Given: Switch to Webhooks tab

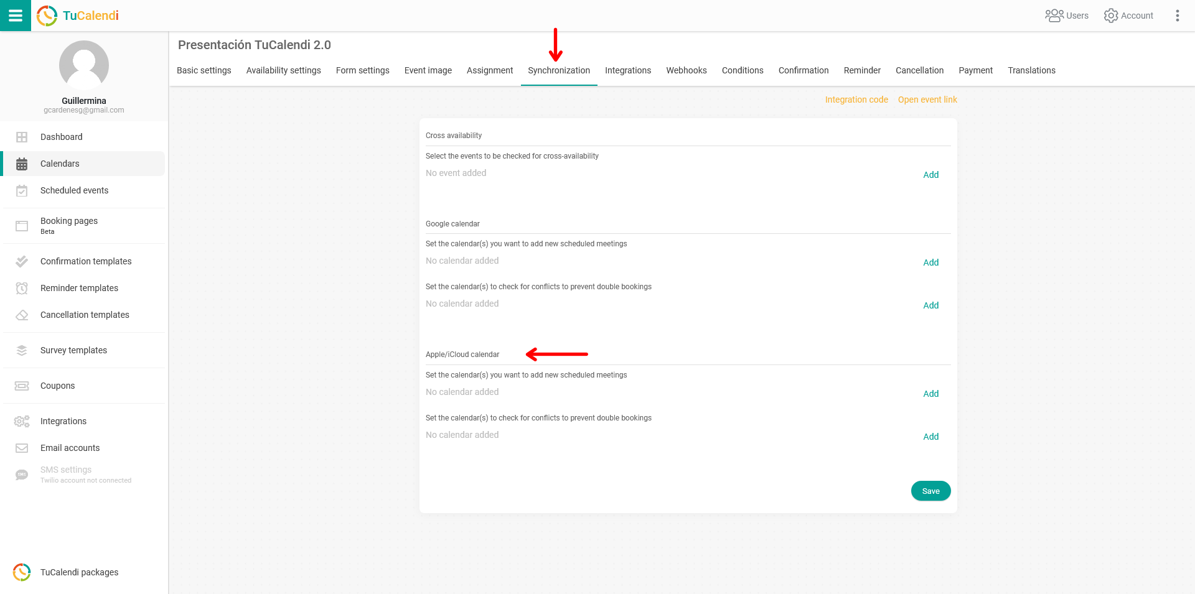Looking at the screenshot, I should click(687, 70).
